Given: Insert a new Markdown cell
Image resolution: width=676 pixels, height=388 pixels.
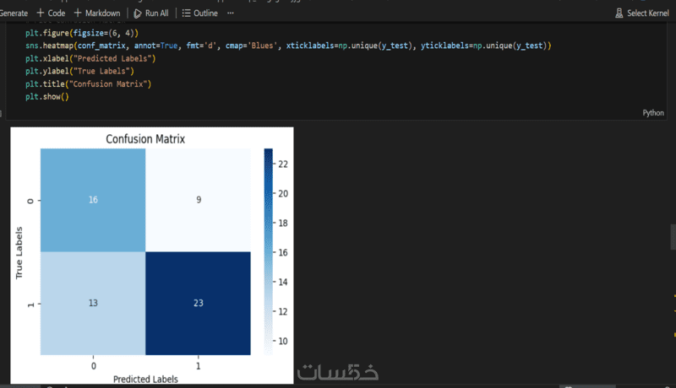Looking at the screenshot, I should [x=97, y=13].
